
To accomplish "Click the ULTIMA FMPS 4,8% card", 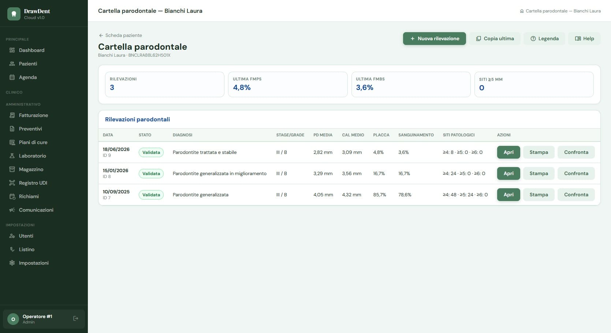I will (288, 84).
